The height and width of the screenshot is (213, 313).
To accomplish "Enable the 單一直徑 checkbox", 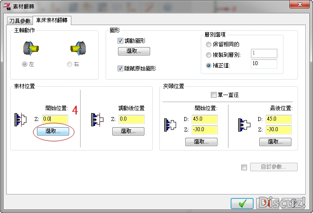I will [x=214, y=95].
